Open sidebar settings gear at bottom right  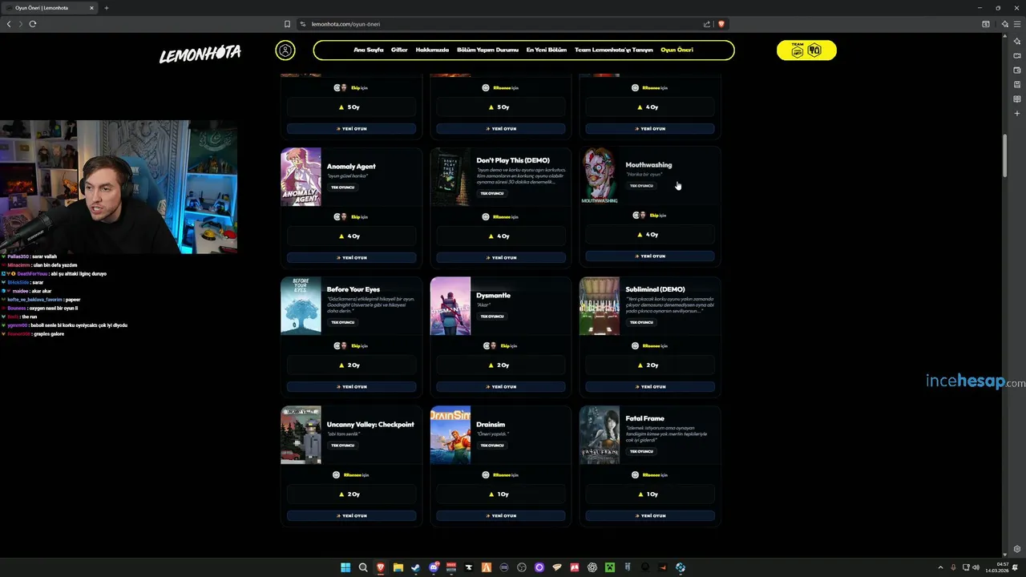[1017, 549]
